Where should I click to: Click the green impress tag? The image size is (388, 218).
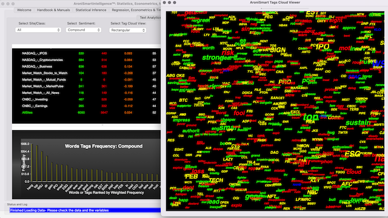[x=181, y=120]
